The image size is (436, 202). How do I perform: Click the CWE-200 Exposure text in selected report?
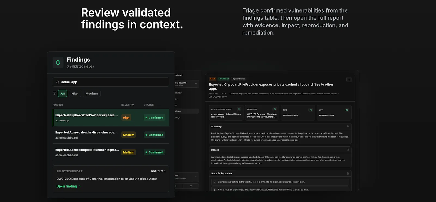(x=107, y=179)
